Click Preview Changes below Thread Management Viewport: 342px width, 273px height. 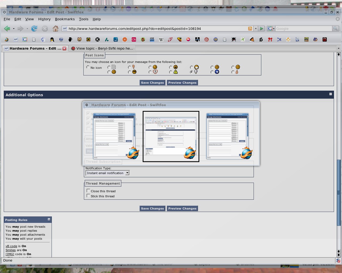pos(182,208)
